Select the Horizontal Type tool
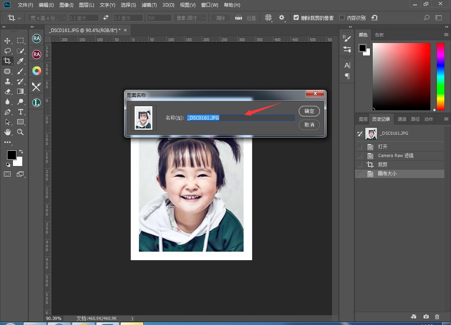The image size is (451, 325). pyautogui.click(x=20, y=112)
